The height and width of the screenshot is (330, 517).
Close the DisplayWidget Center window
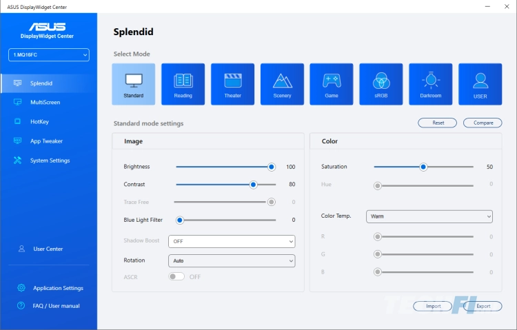[507, 7]
